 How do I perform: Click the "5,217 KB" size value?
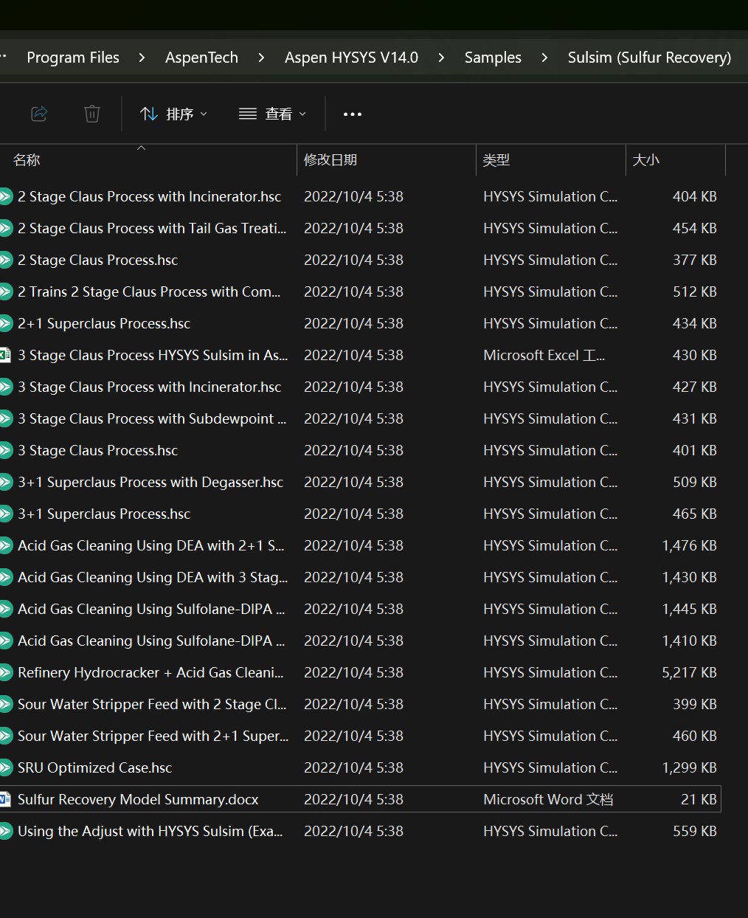[x=689, y=672]
